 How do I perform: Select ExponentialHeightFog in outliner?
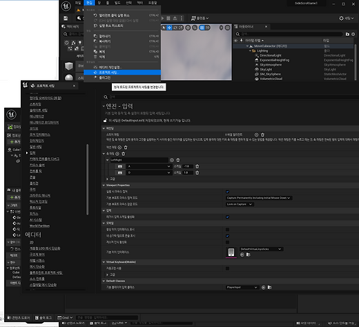coord(275,60)
